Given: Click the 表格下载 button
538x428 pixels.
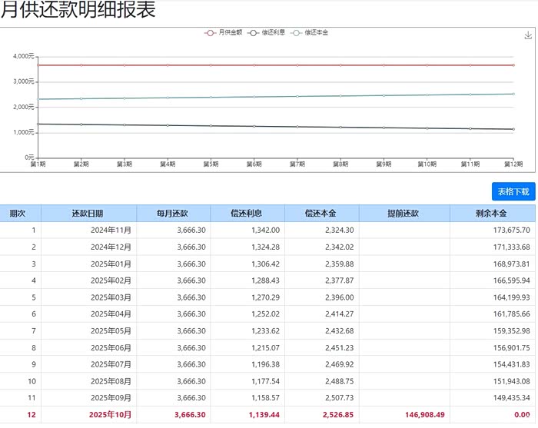Looking at the screenshot, I should [513, 191].
